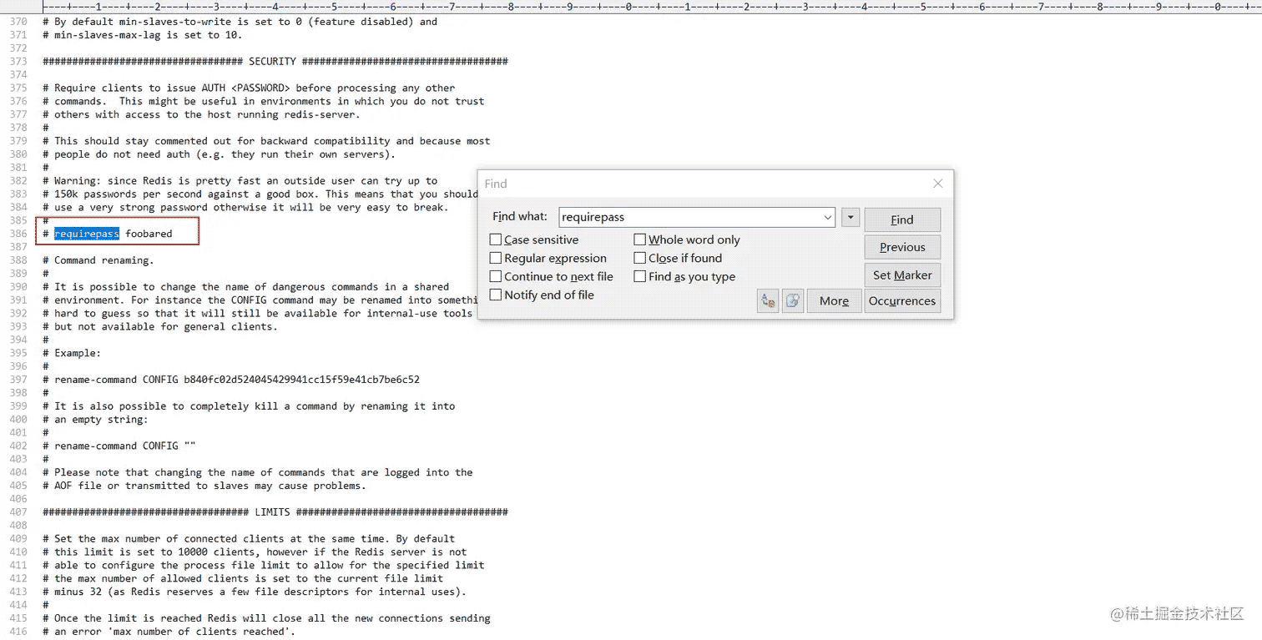Click the line 'others with access to the host'
1262x640 pixels.
(x=201, y=114)
